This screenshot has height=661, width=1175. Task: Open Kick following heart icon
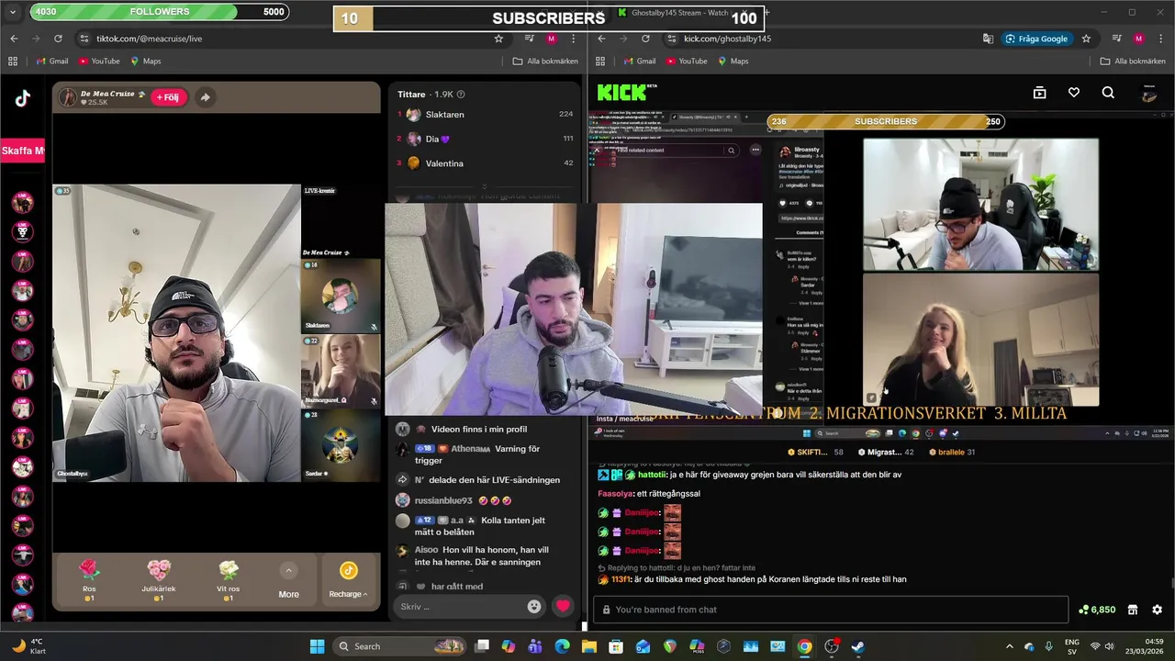pos(1074,93)
